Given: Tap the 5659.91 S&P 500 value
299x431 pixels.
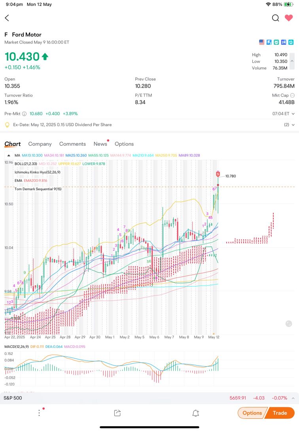Looking at the screenshot, I should coord(238,398).
